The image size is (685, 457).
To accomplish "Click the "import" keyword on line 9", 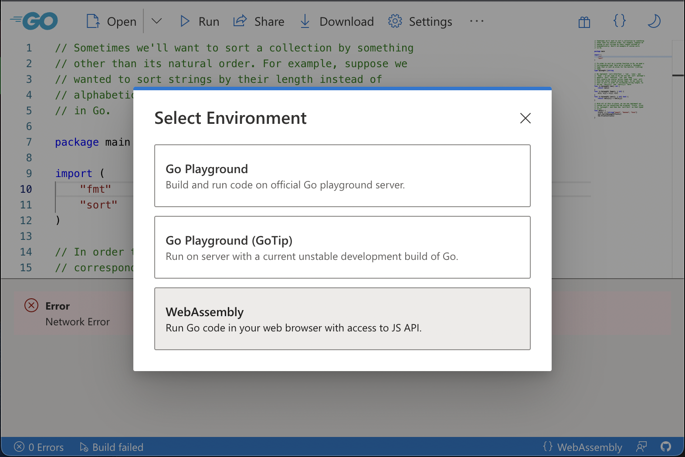I will click(74, 174).
